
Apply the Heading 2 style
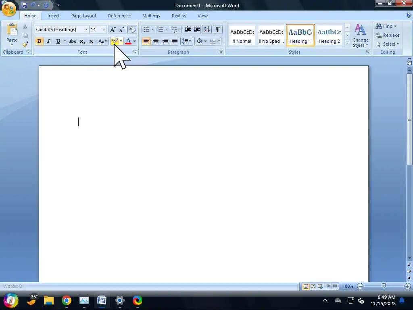(x=329, y=36)
